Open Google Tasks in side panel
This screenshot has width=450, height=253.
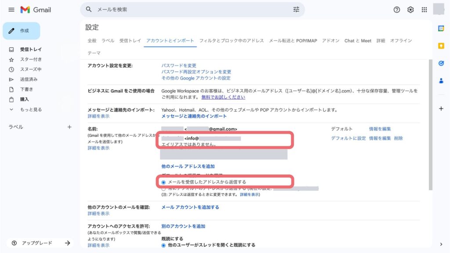click(441, 63)
